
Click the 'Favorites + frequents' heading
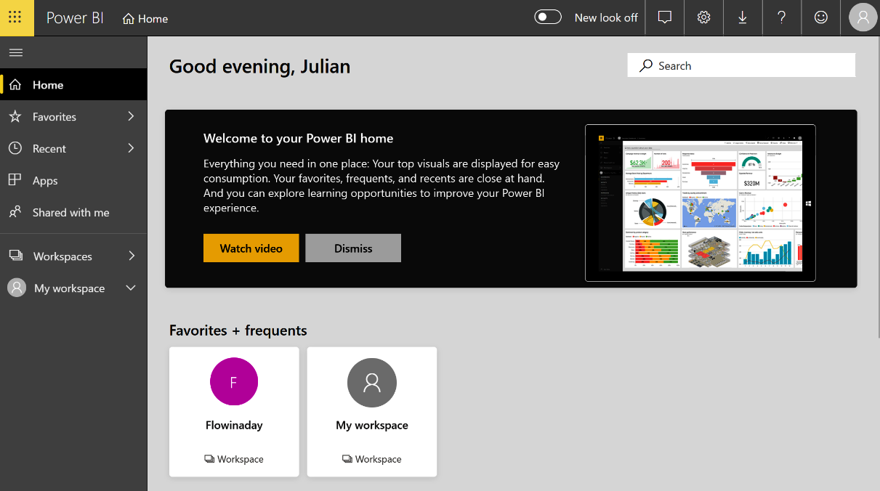point(238,330)
